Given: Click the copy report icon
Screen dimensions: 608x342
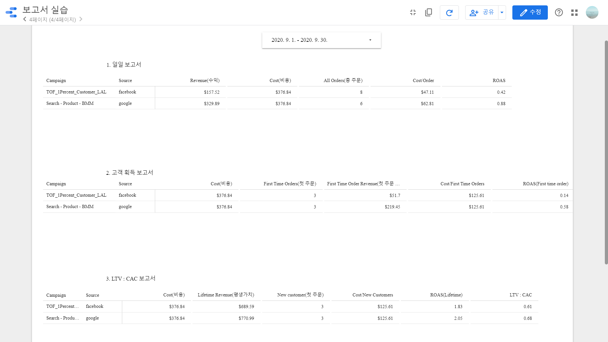Looking at the screenshot, I should 428,12.
